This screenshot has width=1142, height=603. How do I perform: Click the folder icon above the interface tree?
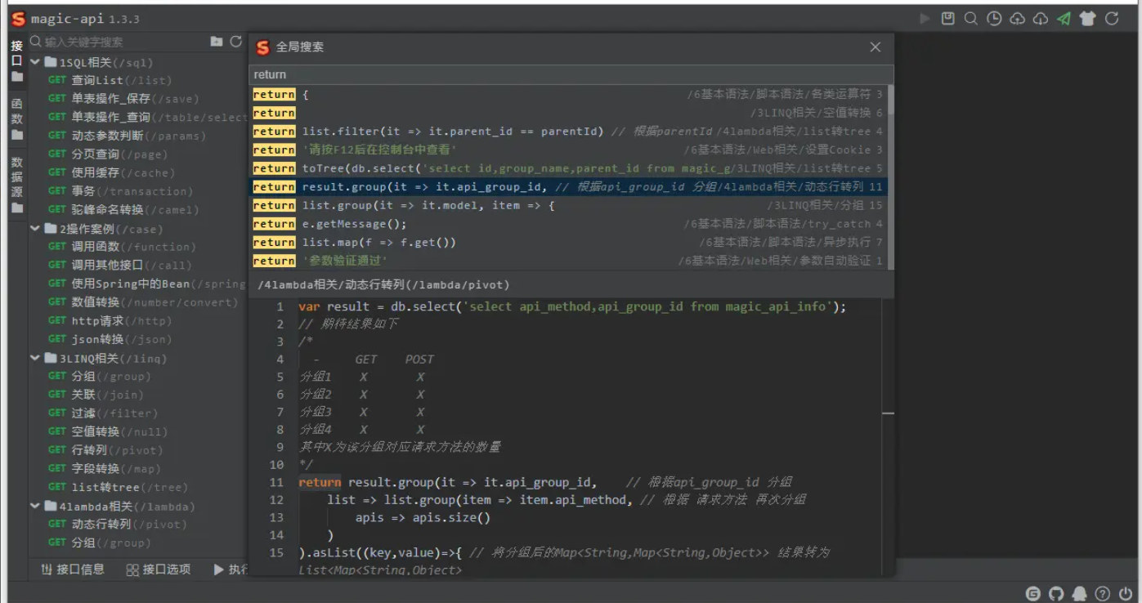pos(216,39)
